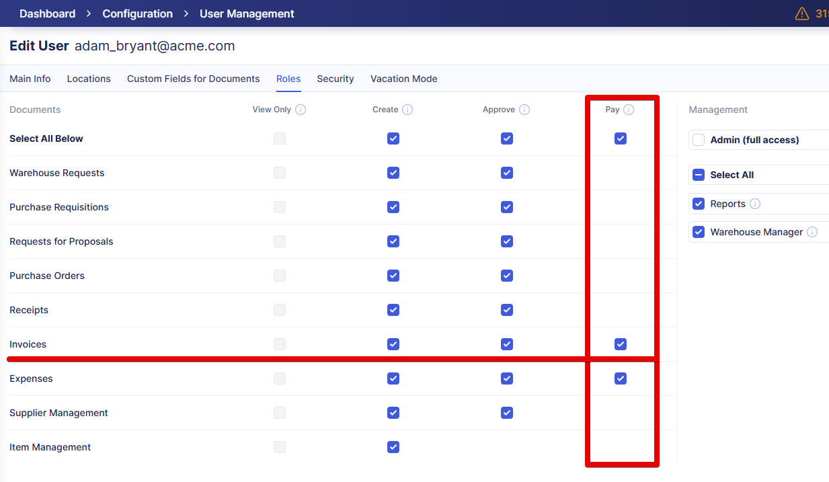829x482 pixels.
Task: Click the info icon next to Reports
Action: [x=755, y=204]
